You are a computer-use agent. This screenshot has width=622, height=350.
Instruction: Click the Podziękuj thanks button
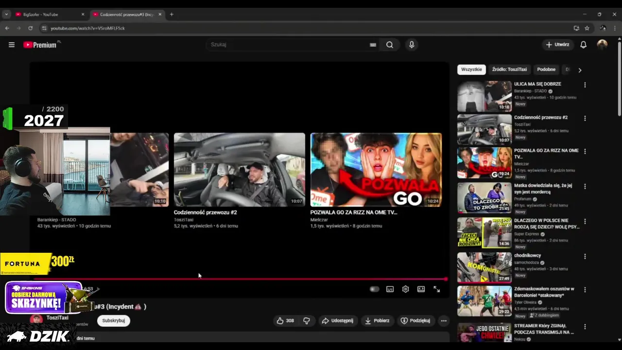point(415,321)
